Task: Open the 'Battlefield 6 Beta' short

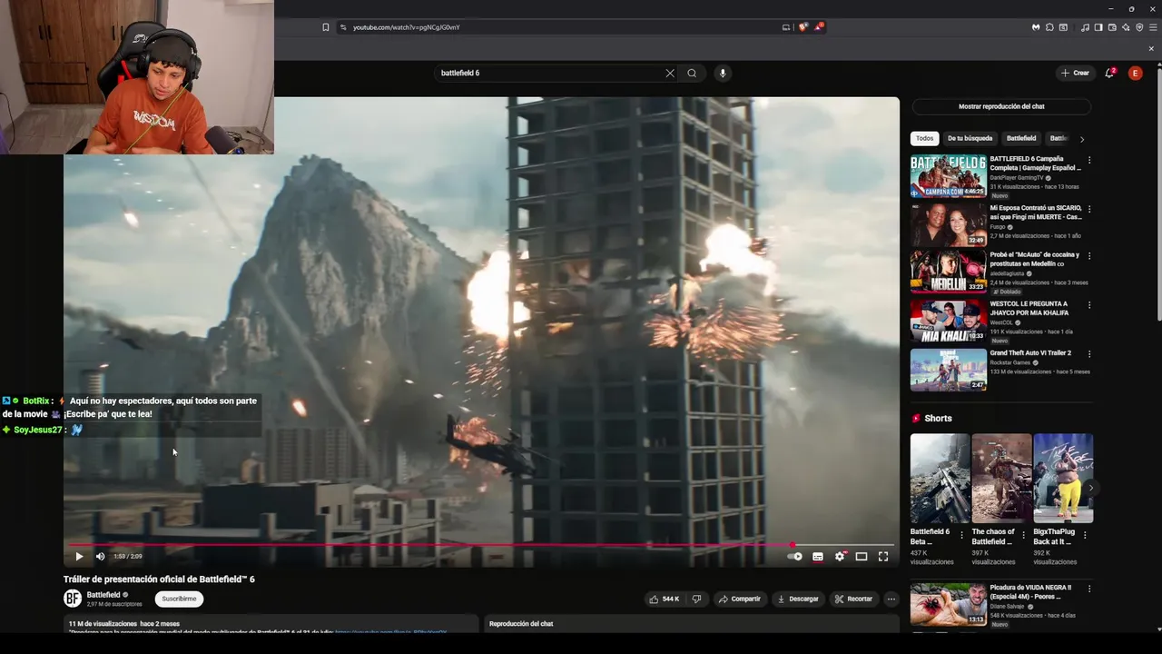Action: point(940,479)
